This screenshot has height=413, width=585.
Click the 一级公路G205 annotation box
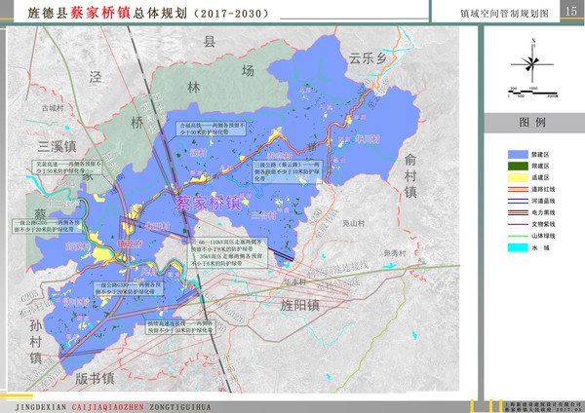coord(47,226)
